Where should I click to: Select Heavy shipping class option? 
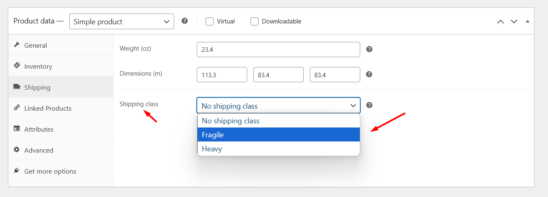(279, 149)
